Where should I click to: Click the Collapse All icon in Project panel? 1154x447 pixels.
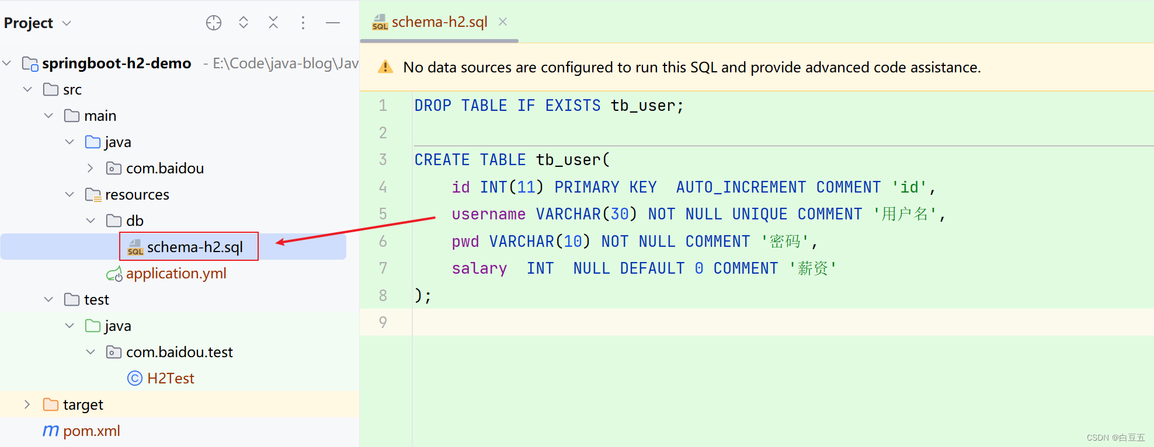tap(273, 23)
